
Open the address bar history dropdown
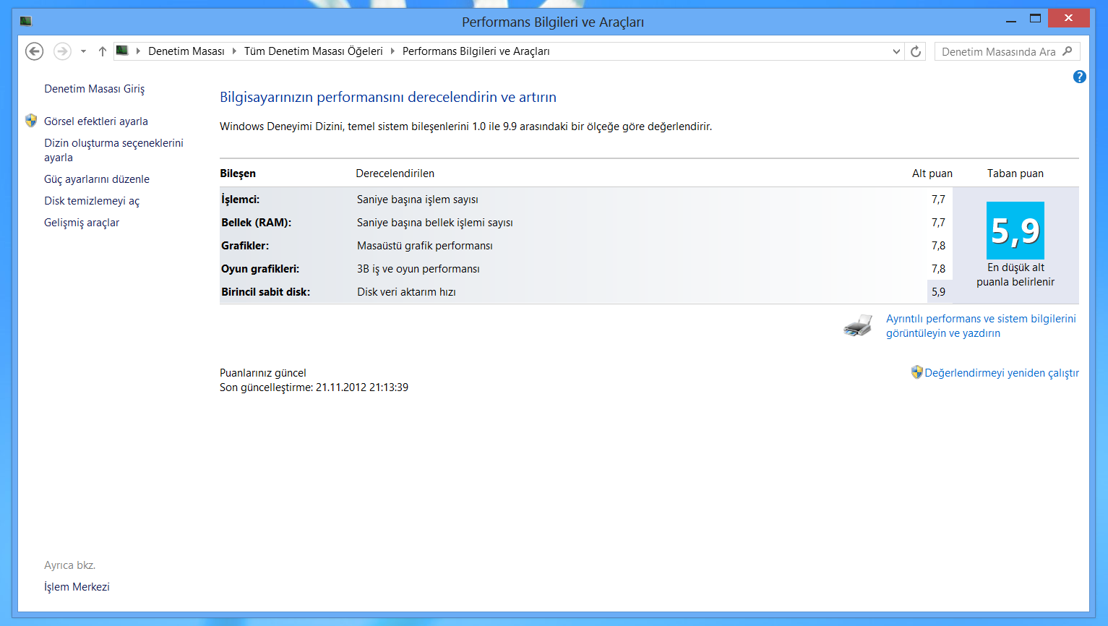pyautogui.click(x=896, y=51)
